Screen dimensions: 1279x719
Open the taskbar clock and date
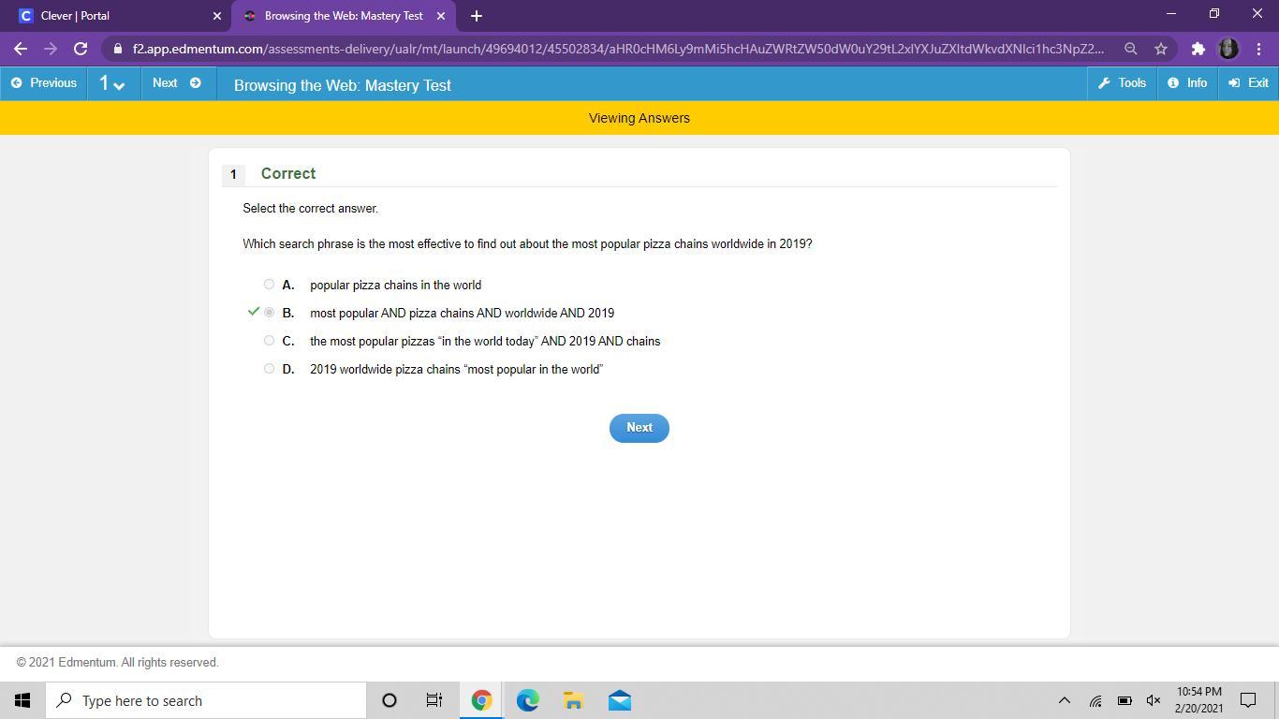[x=1199, y=700]
